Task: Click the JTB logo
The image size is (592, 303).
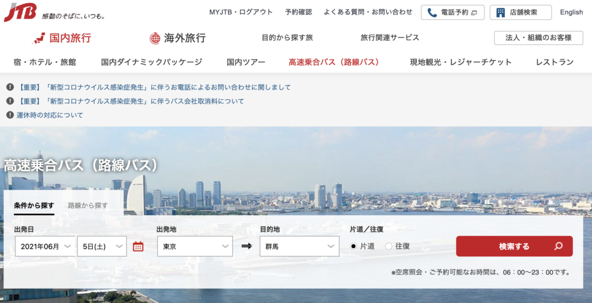Action: click(x=20, y=12)
